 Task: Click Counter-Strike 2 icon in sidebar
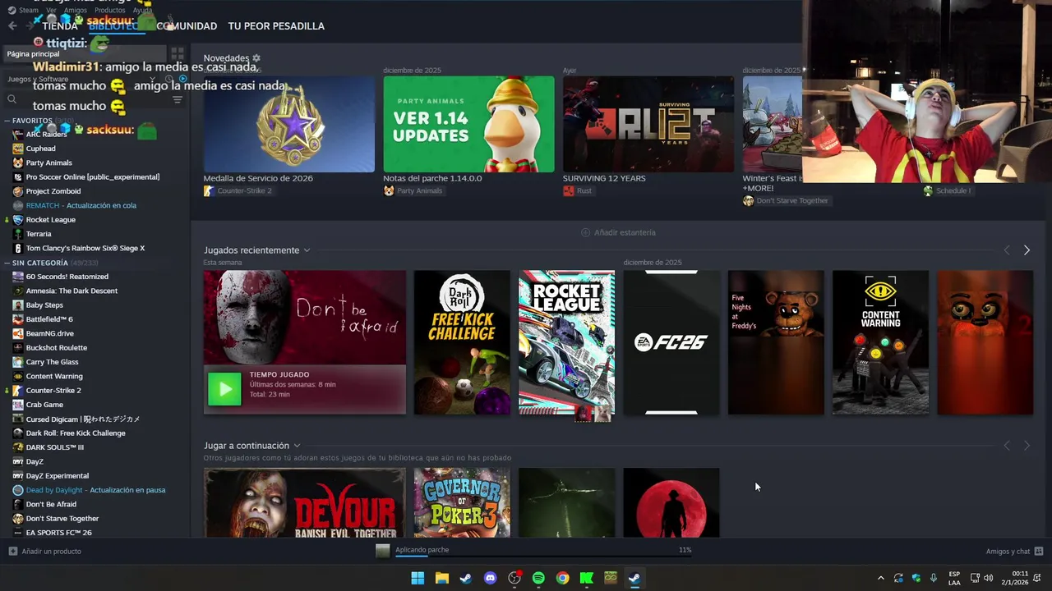pyautogui.click(x=18, y=390)
